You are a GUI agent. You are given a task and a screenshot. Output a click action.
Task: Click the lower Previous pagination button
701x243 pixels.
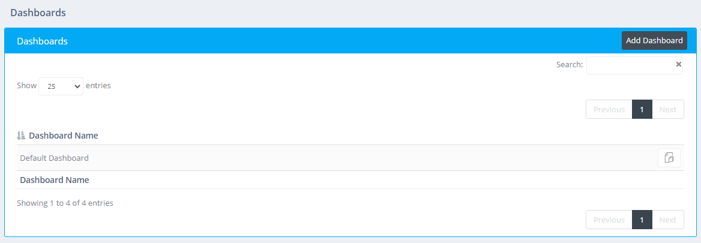coord(609,220)
